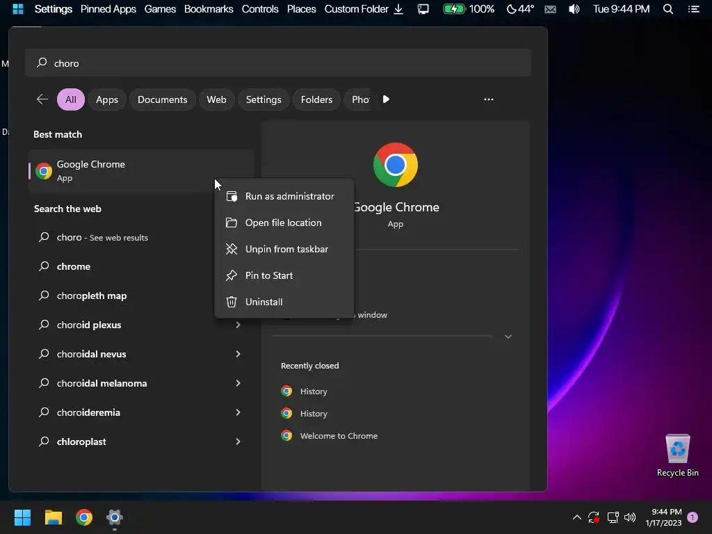Open Windows Start button on taskbar
Viewport: 712px width, 534px height.
point(22,517)
